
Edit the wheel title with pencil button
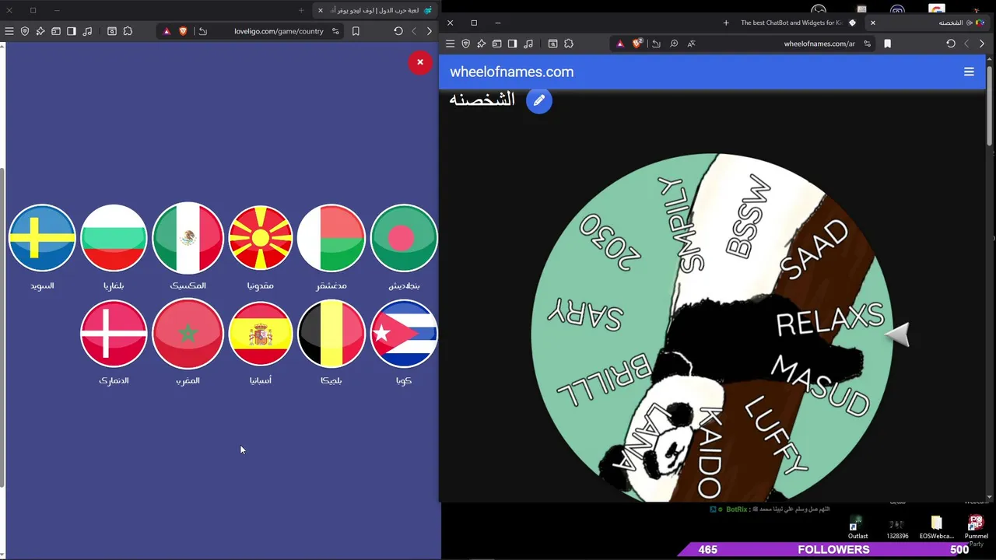click(539, 100)
